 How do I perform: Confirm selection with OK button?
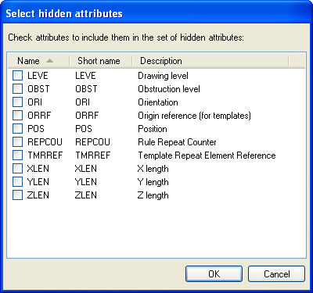214,273
